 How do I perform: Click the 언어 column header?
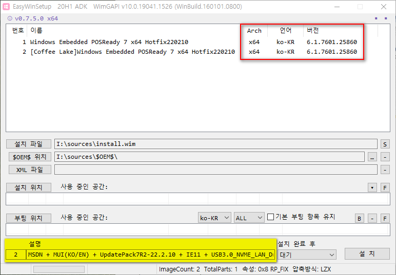point(286,31)
